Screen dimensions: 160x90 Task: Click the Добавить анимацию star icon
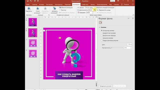coord(54,8)
